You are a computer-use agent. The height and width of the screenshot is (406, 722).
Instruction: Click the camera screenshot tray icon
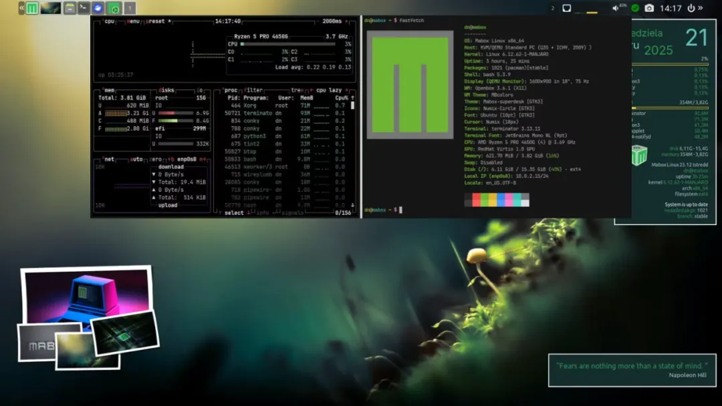tap(648, 8)
